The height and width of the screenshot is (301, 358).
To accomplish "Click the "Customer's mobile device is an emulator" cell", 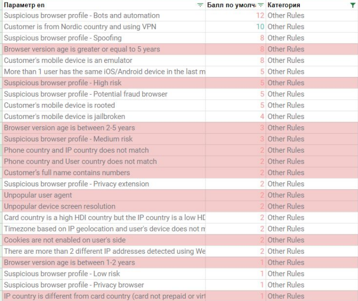I will (x=68, y=60).
